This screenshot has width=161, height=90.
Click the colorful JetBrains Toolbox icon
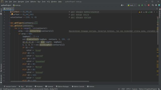pos(159,5)
